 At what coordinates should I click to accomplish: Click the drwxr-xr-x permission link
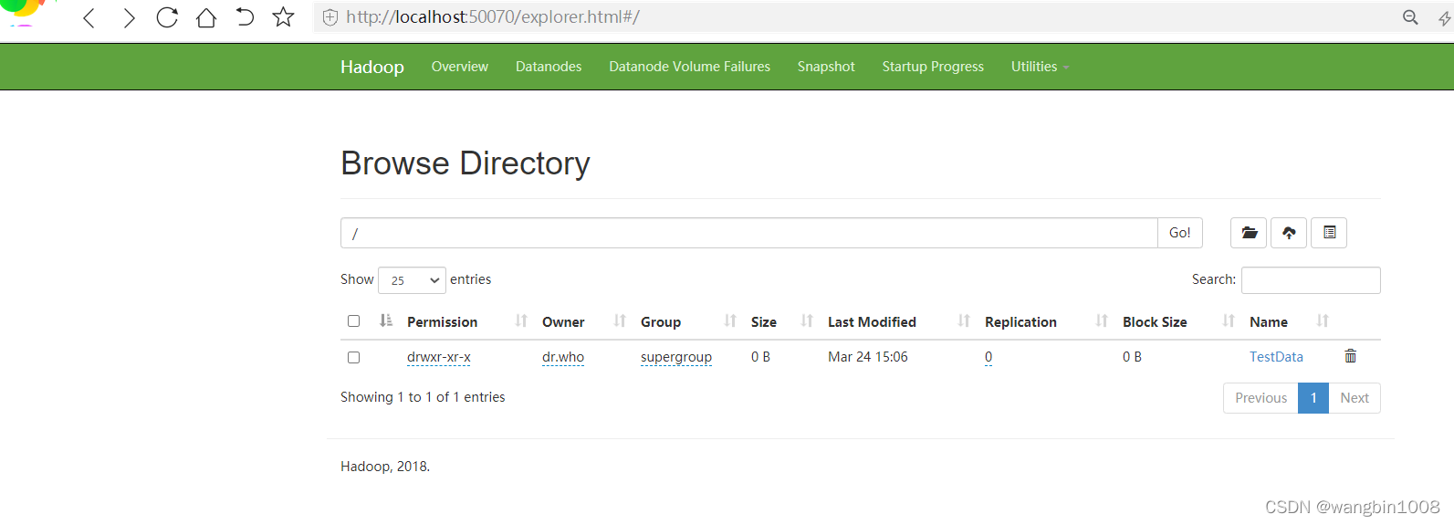[439, 357]
